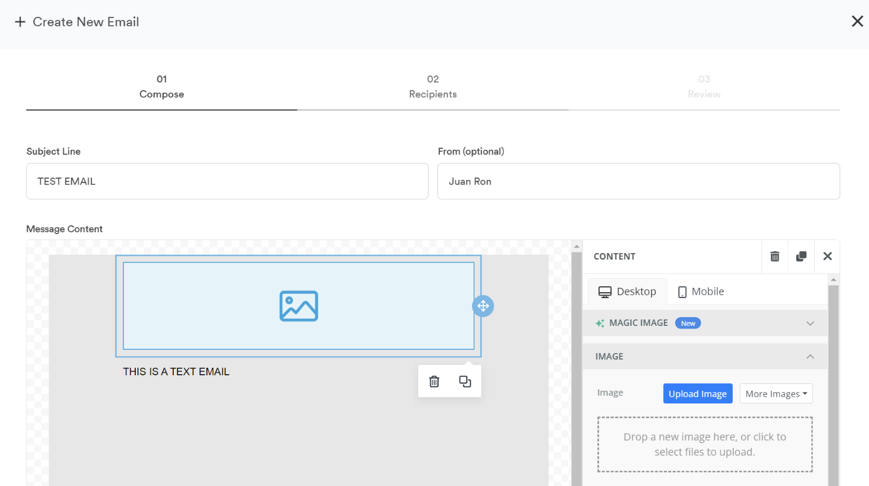Go to the 01 Compose step

162,87
